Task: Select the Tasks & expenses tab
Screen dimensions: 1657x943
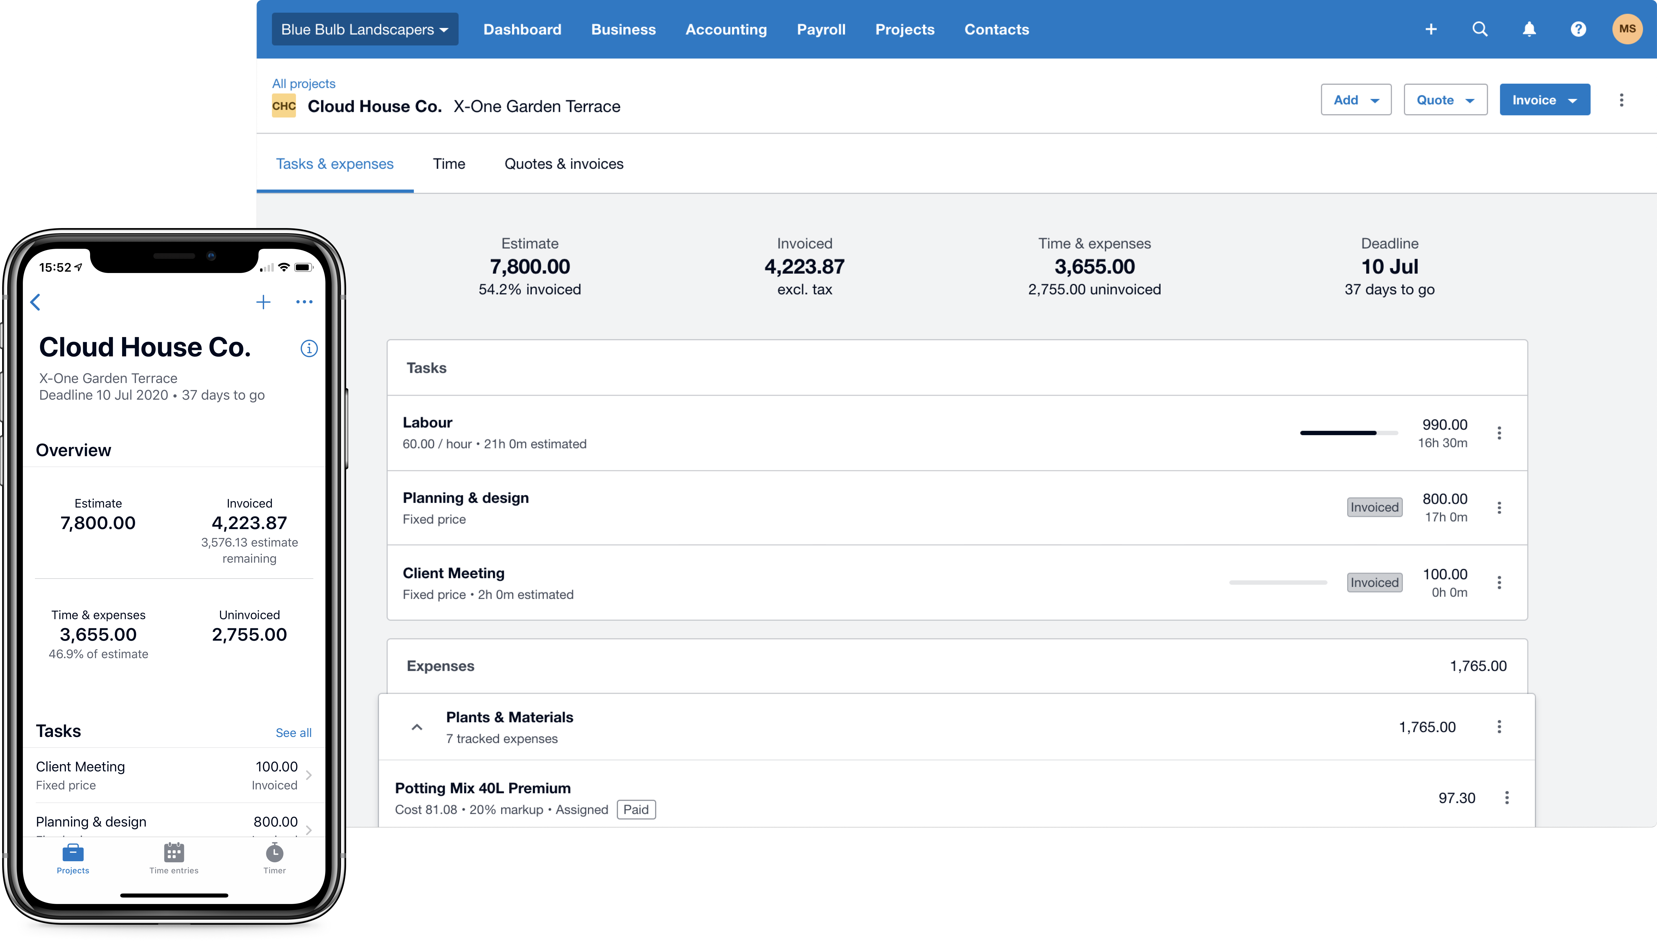Action: [x=335, y=164]
